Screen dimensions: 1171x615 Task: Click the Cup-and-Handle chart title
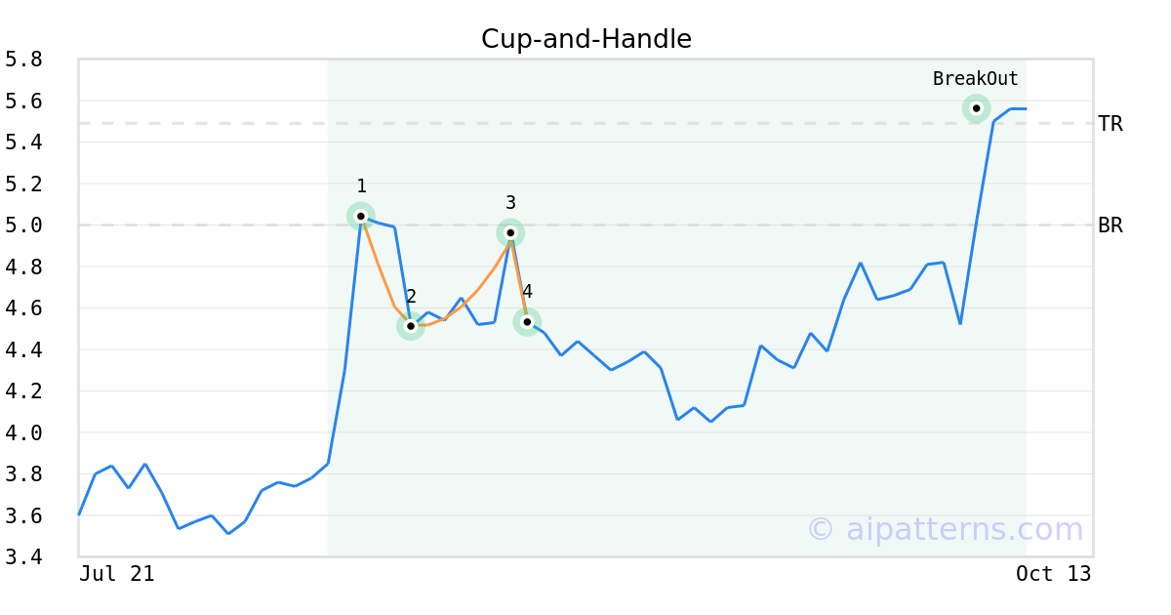585,39
